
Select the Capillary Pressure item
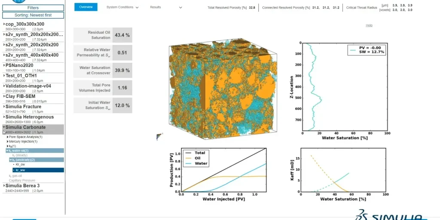pyautogui.click(x=22, y=180)
